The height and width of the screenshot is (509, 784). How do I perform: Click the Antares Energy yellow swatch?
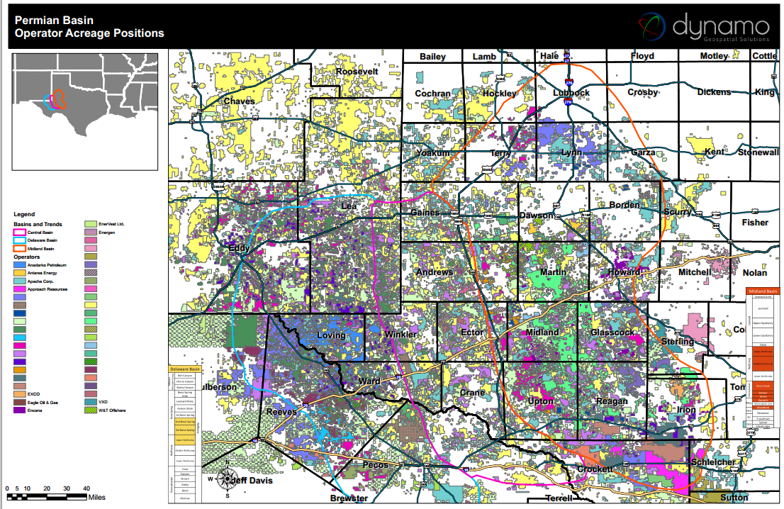tap(20, 273)
